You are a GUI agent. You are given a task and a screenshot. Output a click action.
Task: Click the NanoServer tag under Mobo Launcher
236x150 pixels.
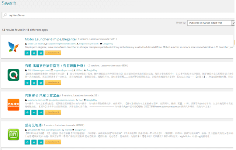[52, 52]
